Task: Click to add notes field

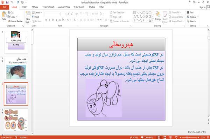Action: [x=197, y=132]
